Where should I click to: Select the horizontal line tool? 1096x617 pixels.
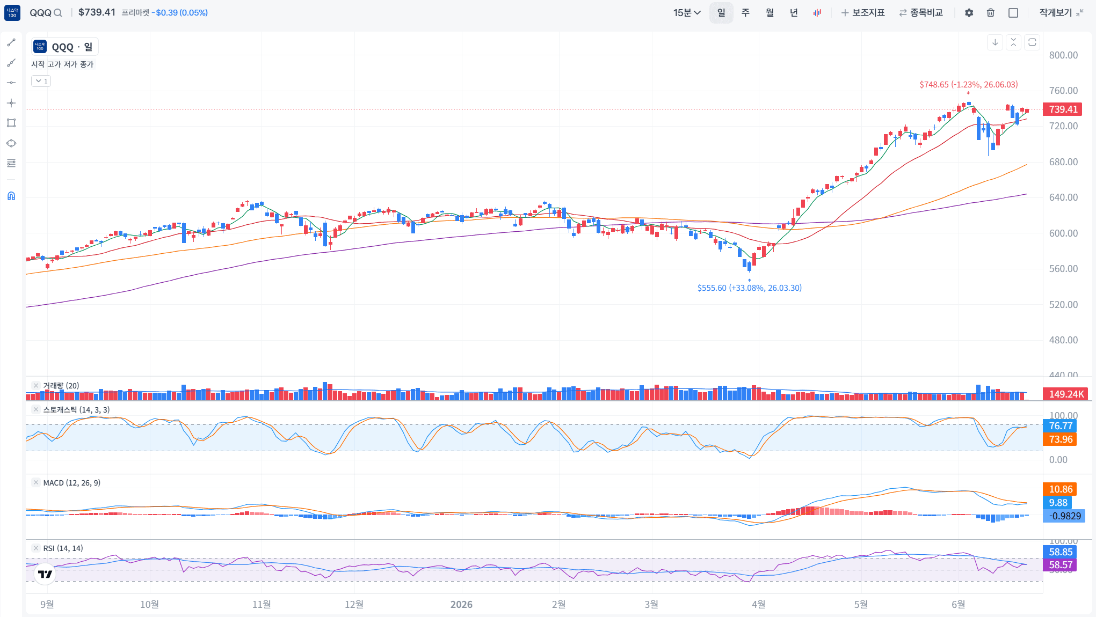tap(11, 83)
